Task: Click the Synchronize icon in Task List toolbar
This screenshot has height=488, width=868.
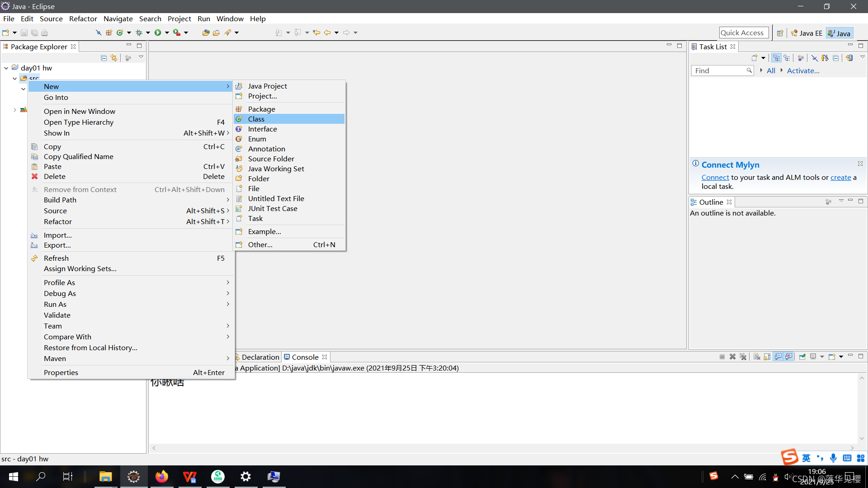Action: pos(849,58)
